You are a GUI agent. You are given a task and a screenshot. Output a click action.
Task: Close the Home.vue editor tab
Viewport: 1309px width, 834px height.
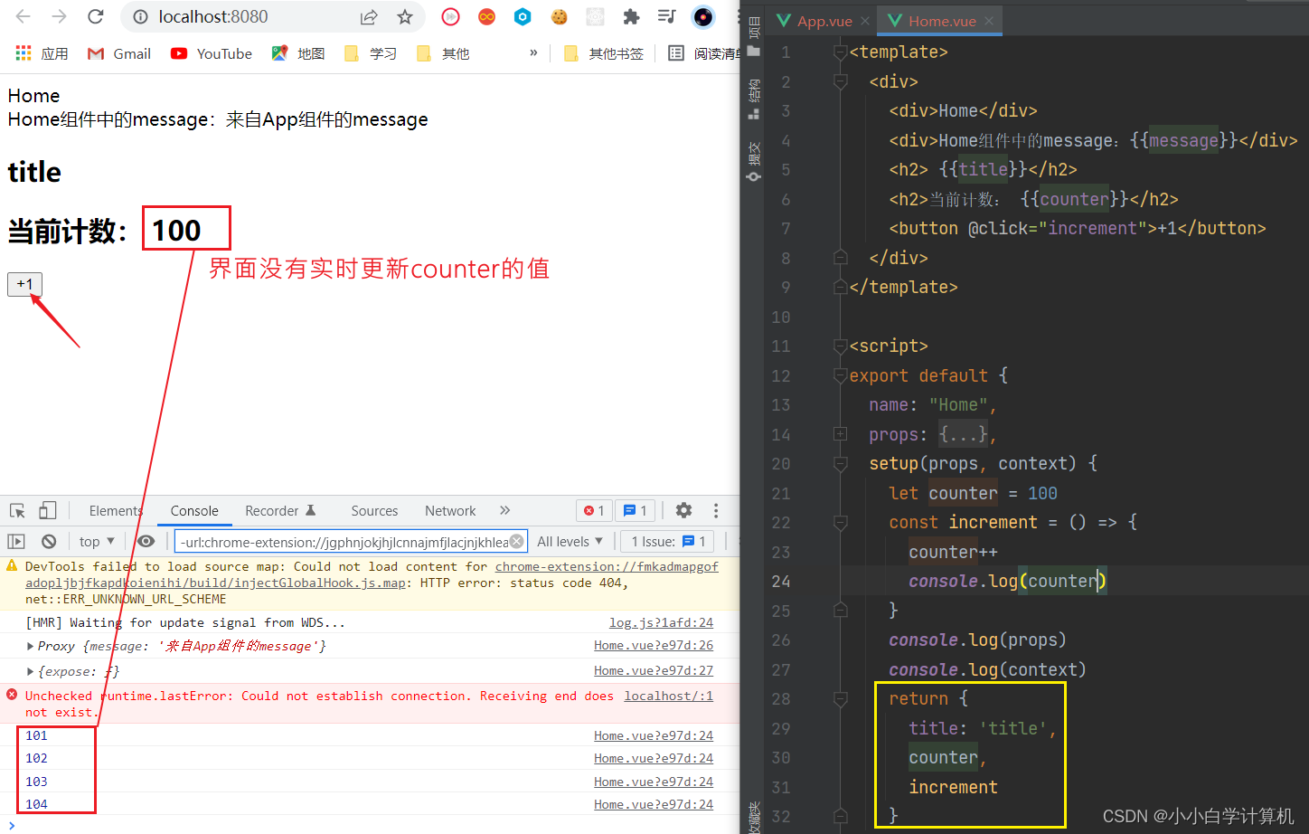(989, 21)
